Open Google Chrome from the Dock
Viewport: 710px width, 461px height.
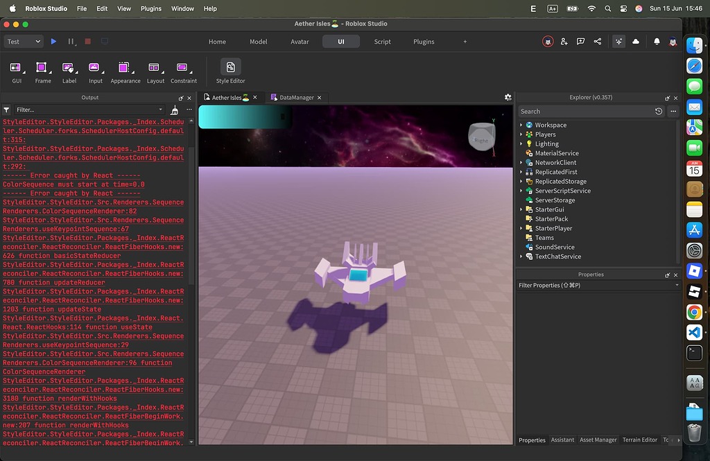click(x=694, y=312)
